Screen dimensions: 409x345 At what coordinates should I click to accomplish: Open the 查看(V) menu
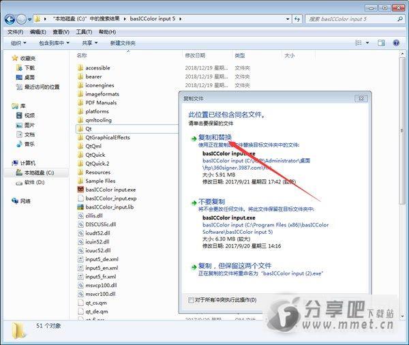tap(61, 32)
